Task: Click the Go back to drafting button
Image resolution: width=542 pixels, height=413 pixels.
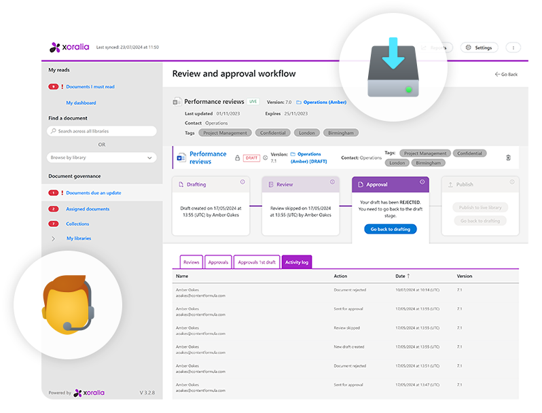Action: coord(391,230)
